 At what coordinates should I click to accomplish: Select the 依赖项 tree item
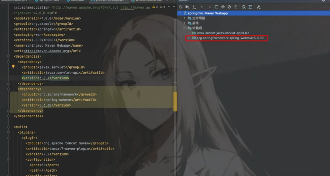[x=197, y=28]
